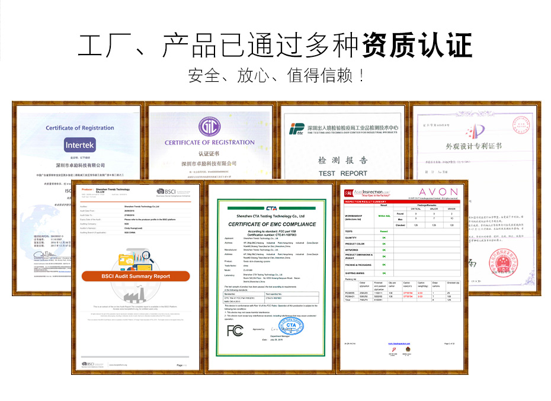Click the folder and magnifier illustration on BSCI report
This screenshot has height=401, width=551.
click(x=136, y=260)
